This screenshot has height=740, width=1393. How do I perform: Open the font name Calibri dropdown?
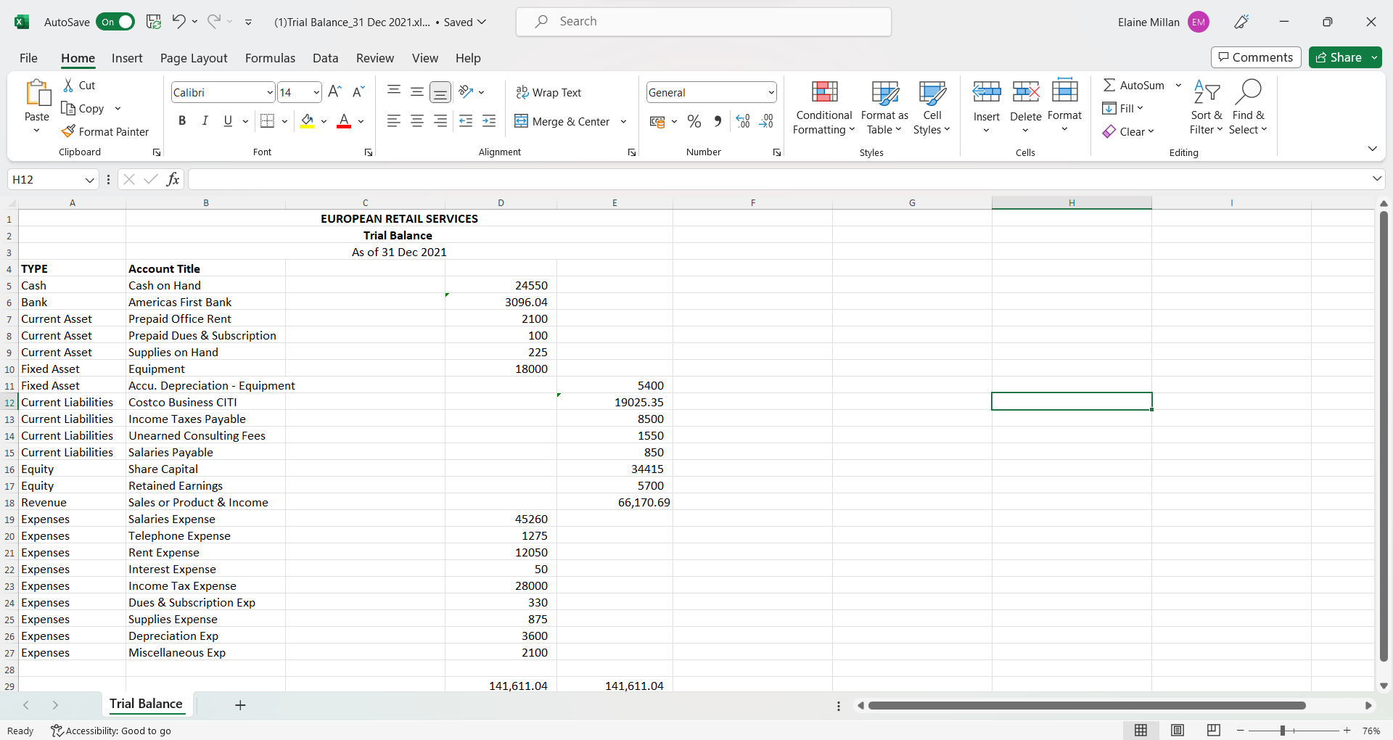tap(270, 92)
